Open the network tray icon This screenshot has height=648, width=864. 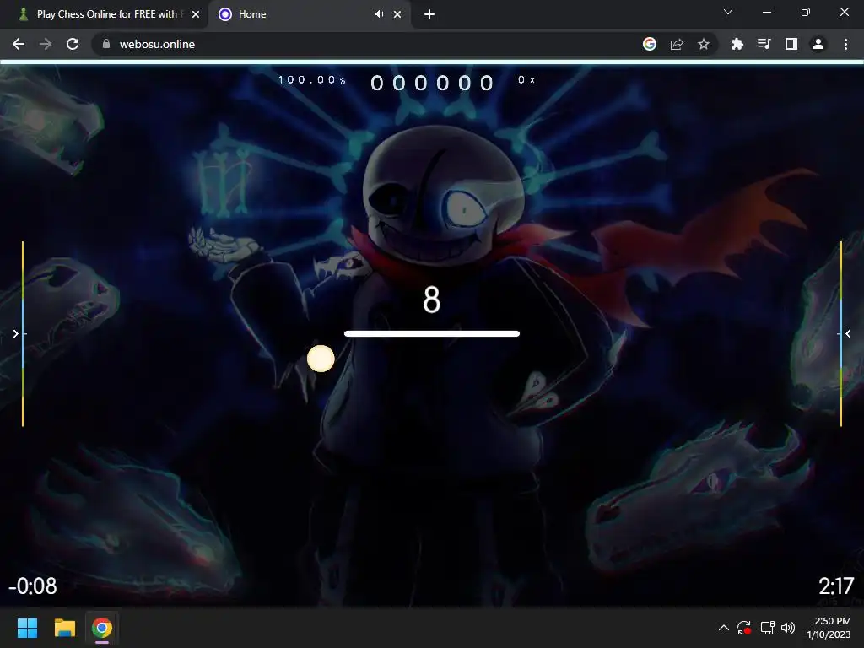click(767, 628)
